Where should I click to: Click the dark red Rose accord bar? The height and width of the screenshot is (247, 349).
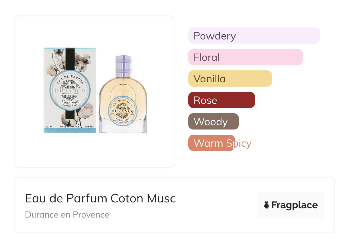[221, 100]
